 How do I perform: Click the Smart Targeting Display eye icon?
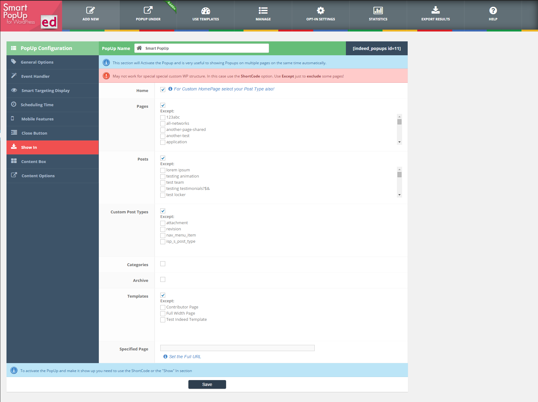(x=14, y=90)
